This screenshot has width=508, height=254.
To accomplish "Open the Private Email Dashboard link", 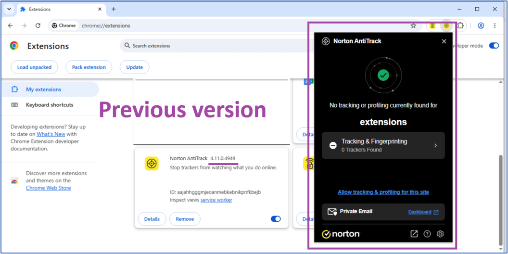I will coord(423,212).
